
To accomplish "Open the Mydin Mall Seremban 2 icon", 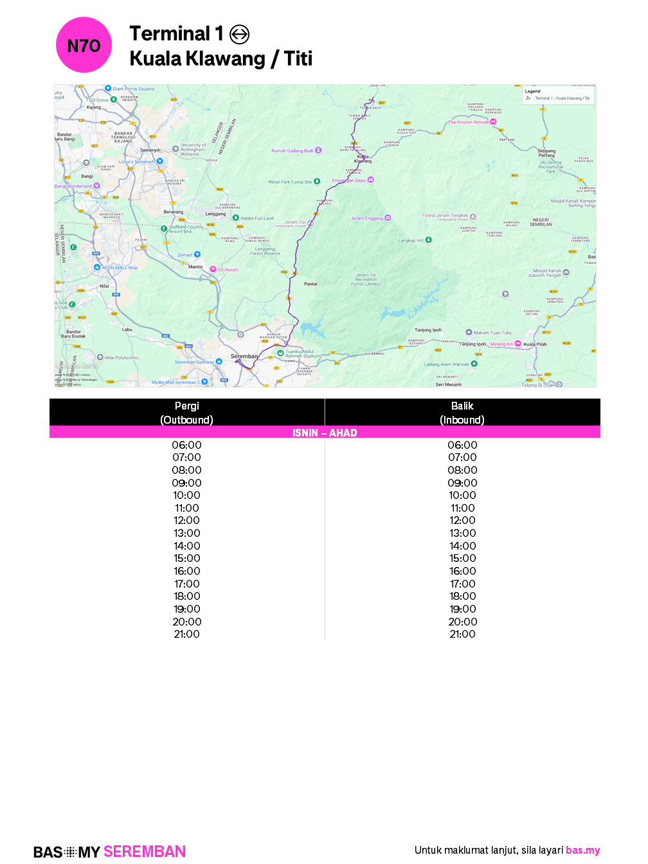I will pos(204,381).
